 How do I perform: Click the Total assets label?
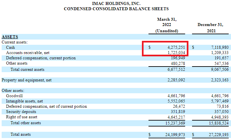(20, 134)
